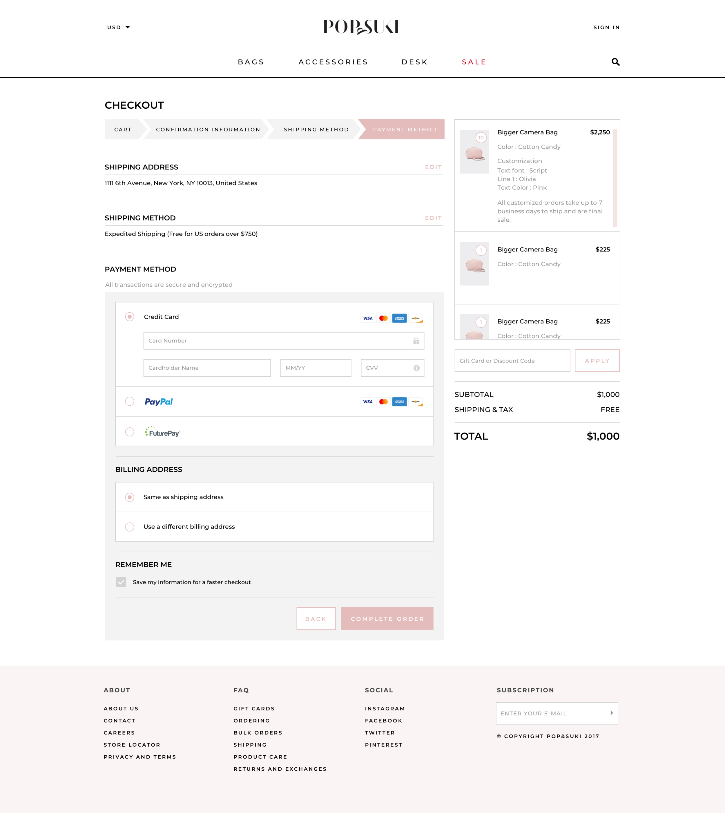Open the USD currency dropdown

pos(118,28)
